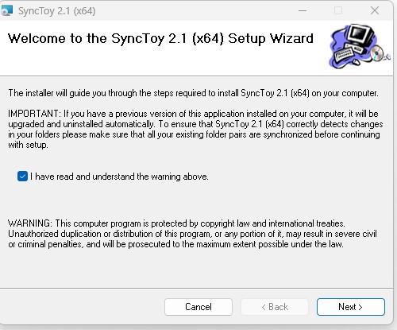This screenshot has width=397, height=330.
Task: Click "I have read and understand" label
Action: click(x=119, y=177)
